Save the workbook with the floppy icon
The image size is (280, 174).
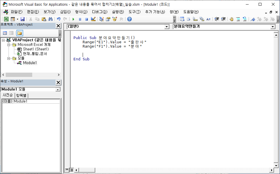(22, 19)
